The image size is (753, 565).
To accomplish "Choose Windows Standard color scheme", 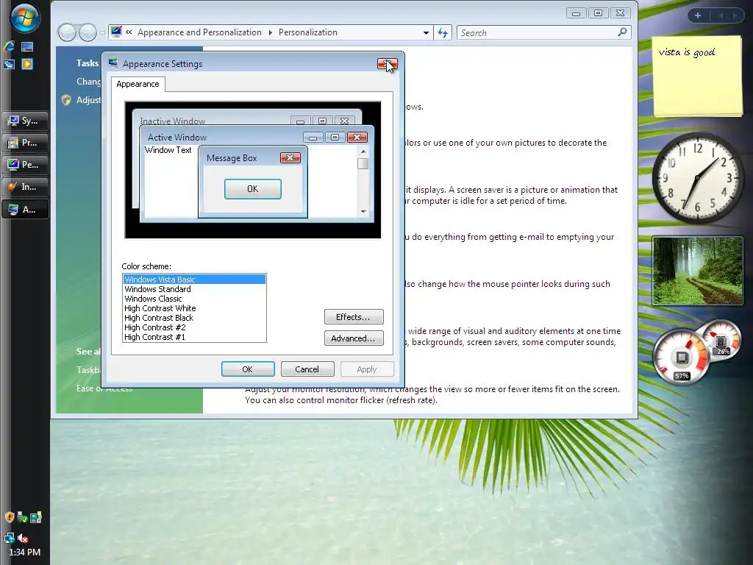I will point(194,289).
